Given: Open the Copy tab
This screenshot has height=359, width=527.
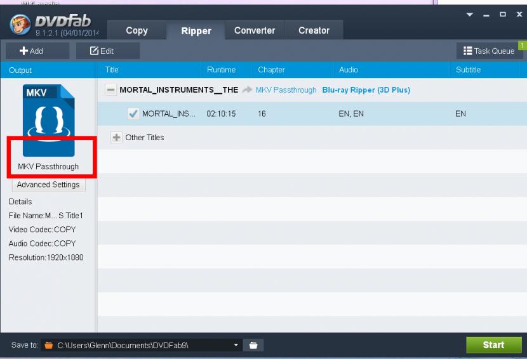Looking at the screenshot, I should tap(137, 30).
